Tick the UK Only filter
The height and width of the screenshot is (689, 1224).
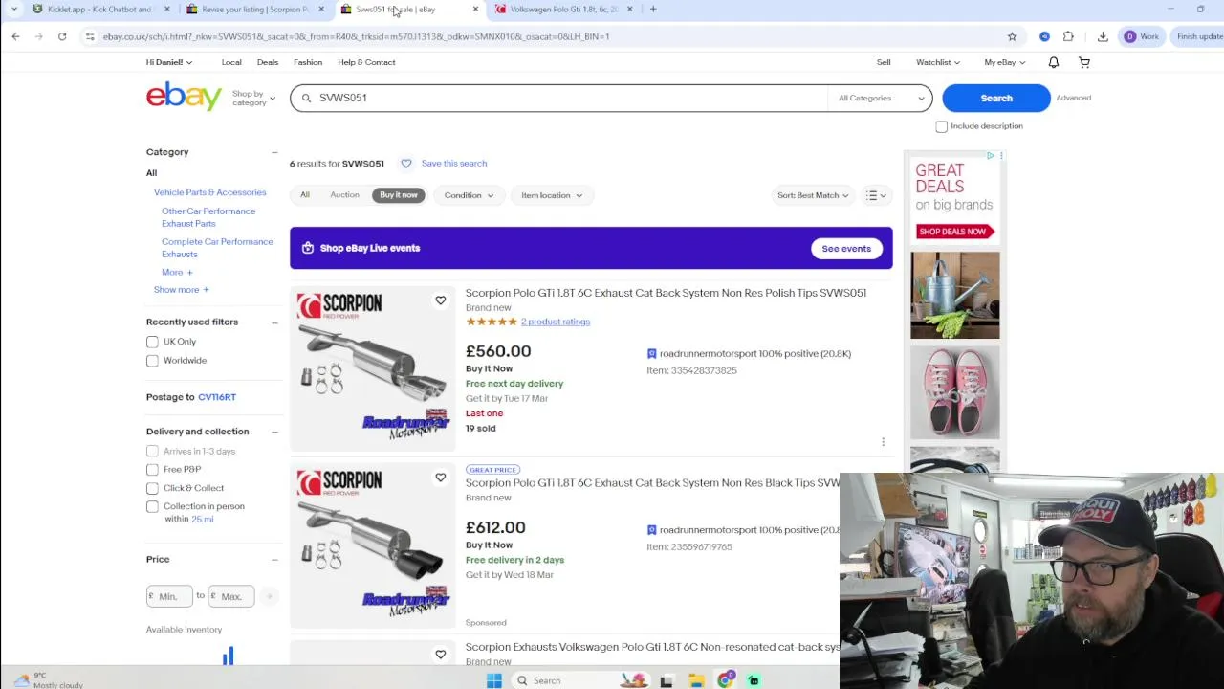tap(152, 342)
